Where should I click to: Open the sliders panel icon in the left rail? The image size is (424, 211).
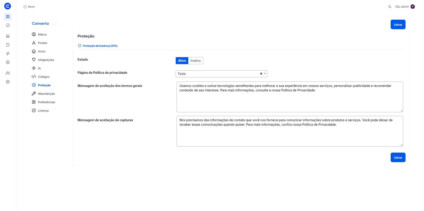coord(8,17)
